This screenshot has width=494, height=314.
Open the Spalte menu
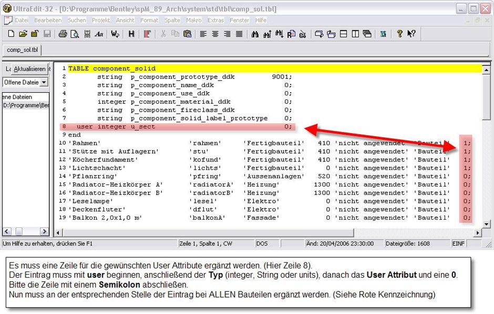pyautogui.click(x=172, y=20)
